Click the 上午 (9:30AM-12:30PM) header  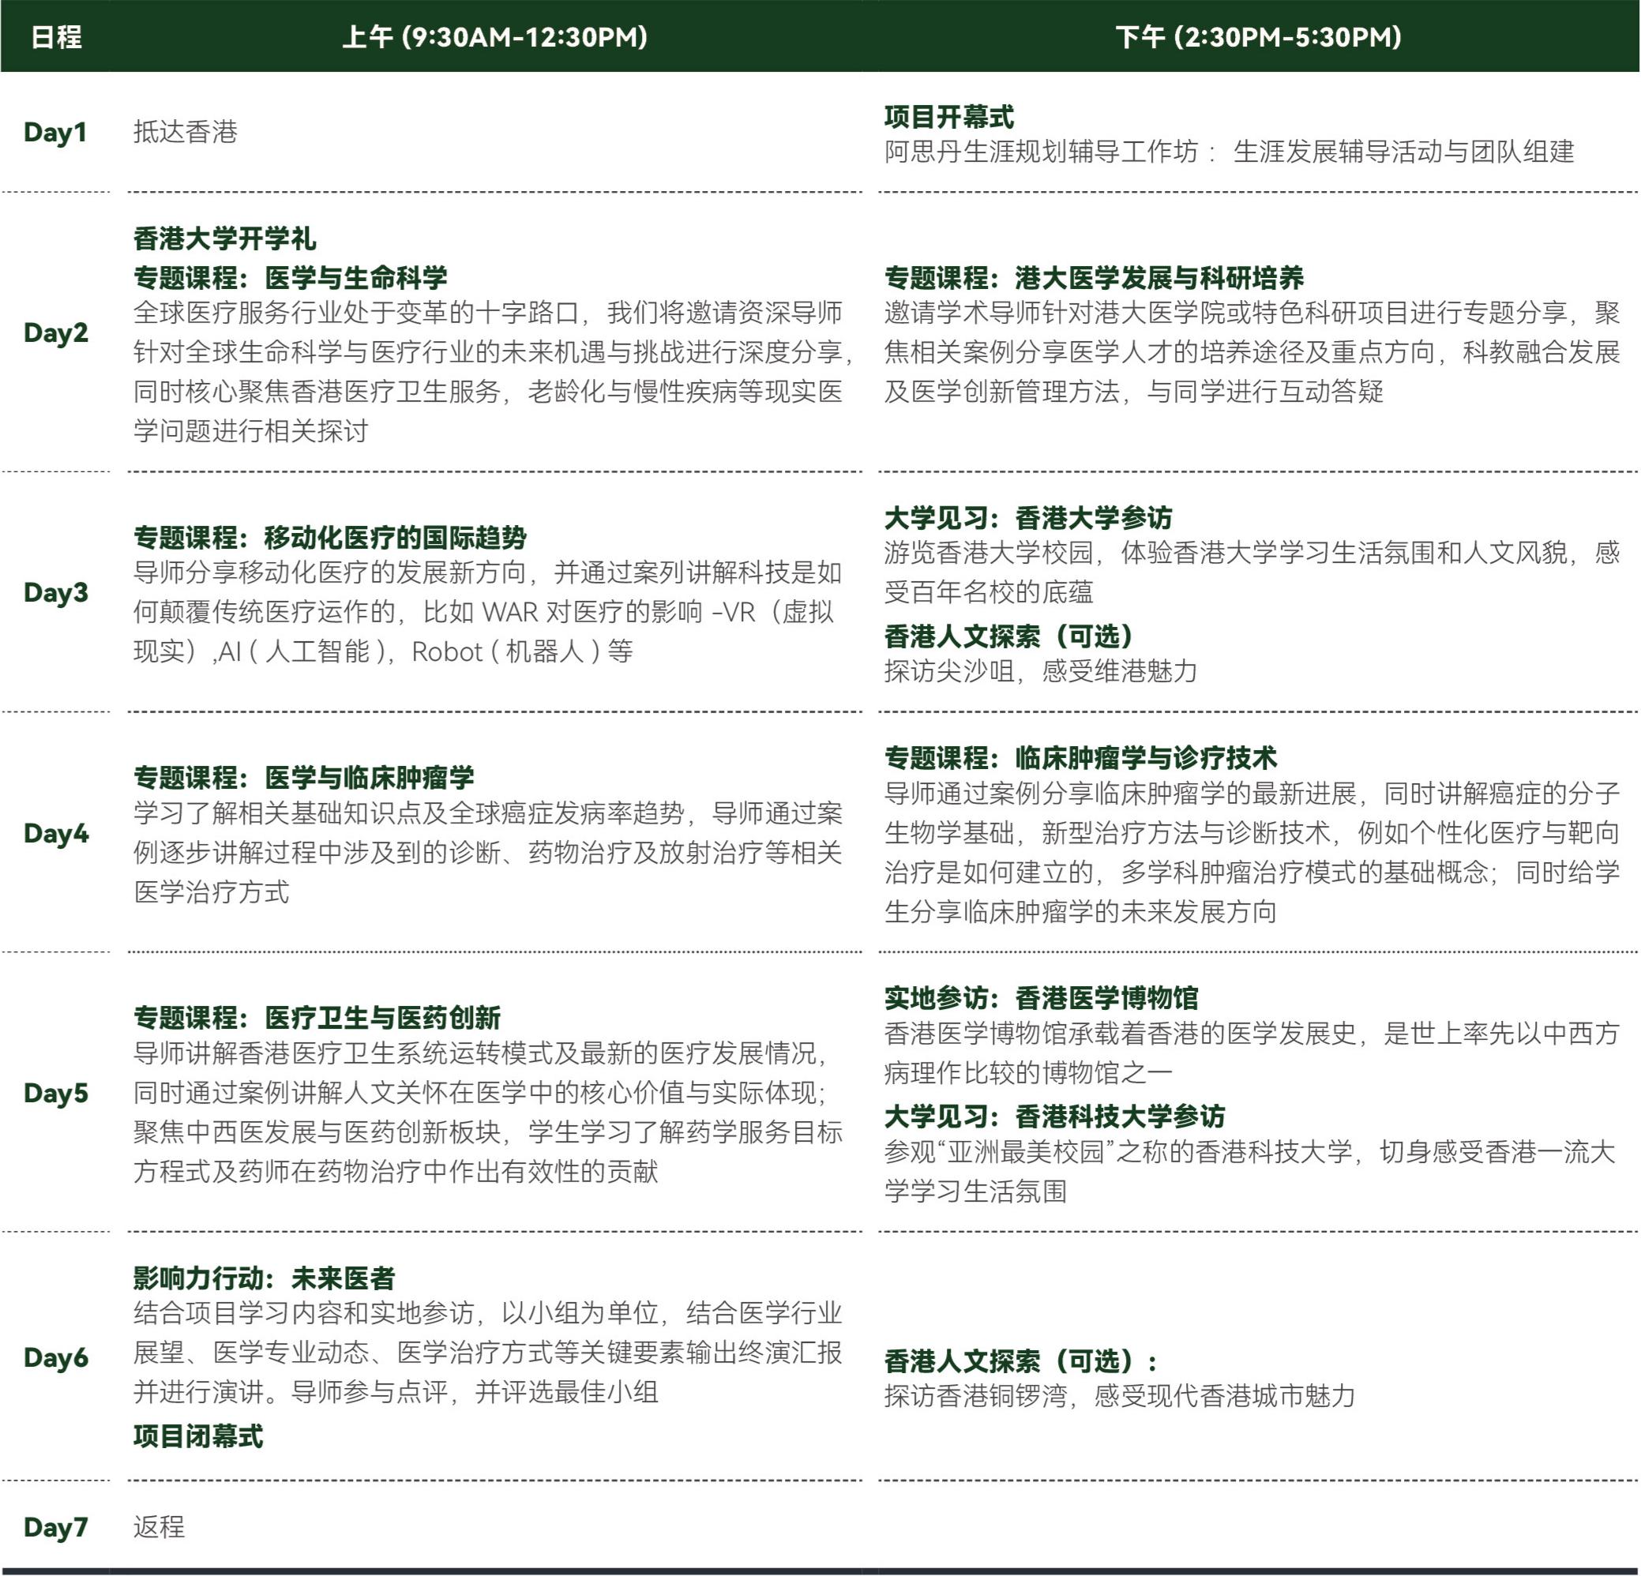click(495, 37)
